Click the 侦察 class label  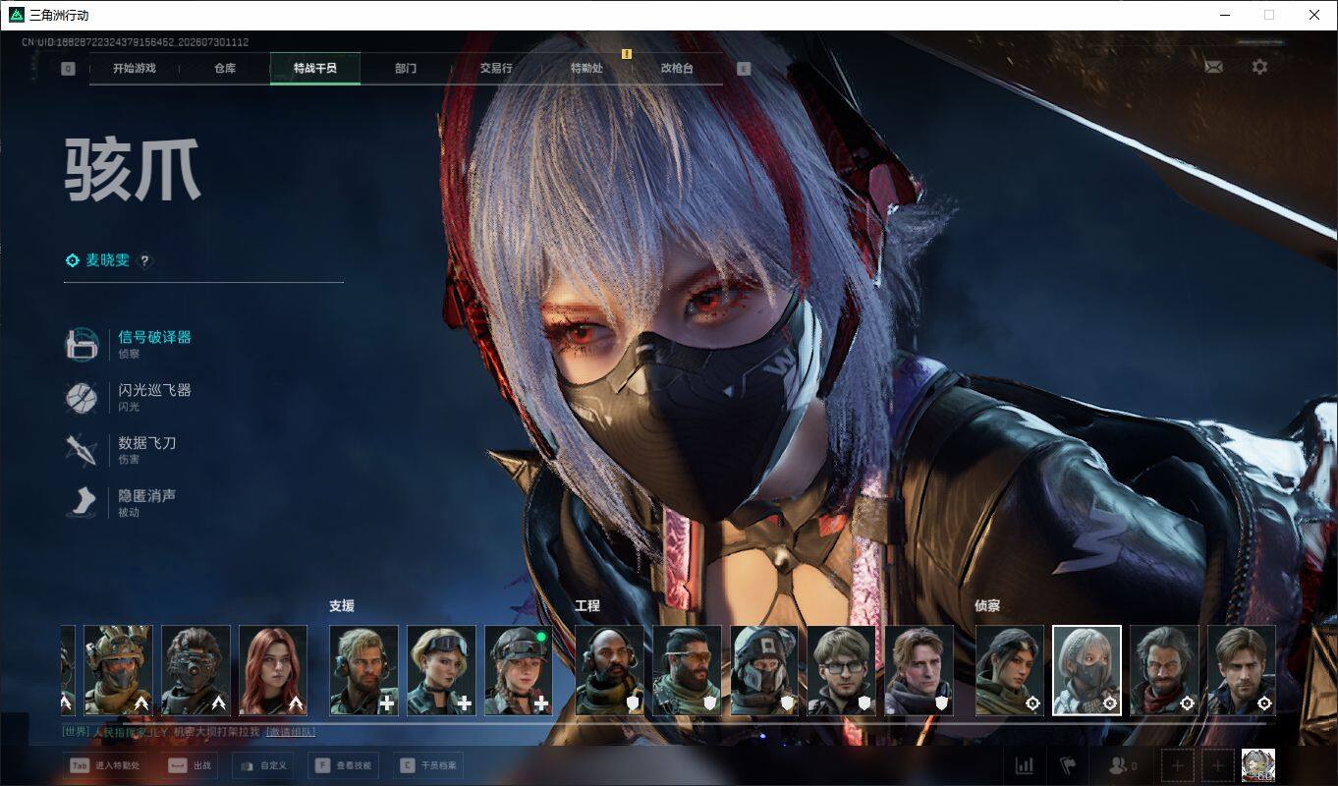click(987, 606)
